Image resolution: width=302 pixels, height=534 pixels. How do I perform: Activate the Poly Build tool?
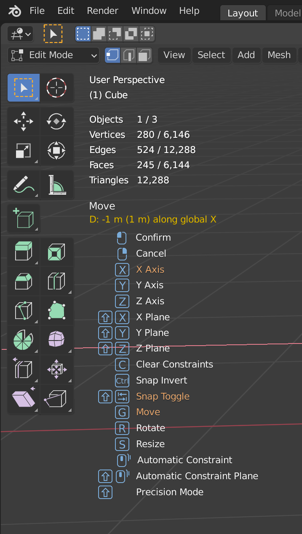tap(57, 311)
